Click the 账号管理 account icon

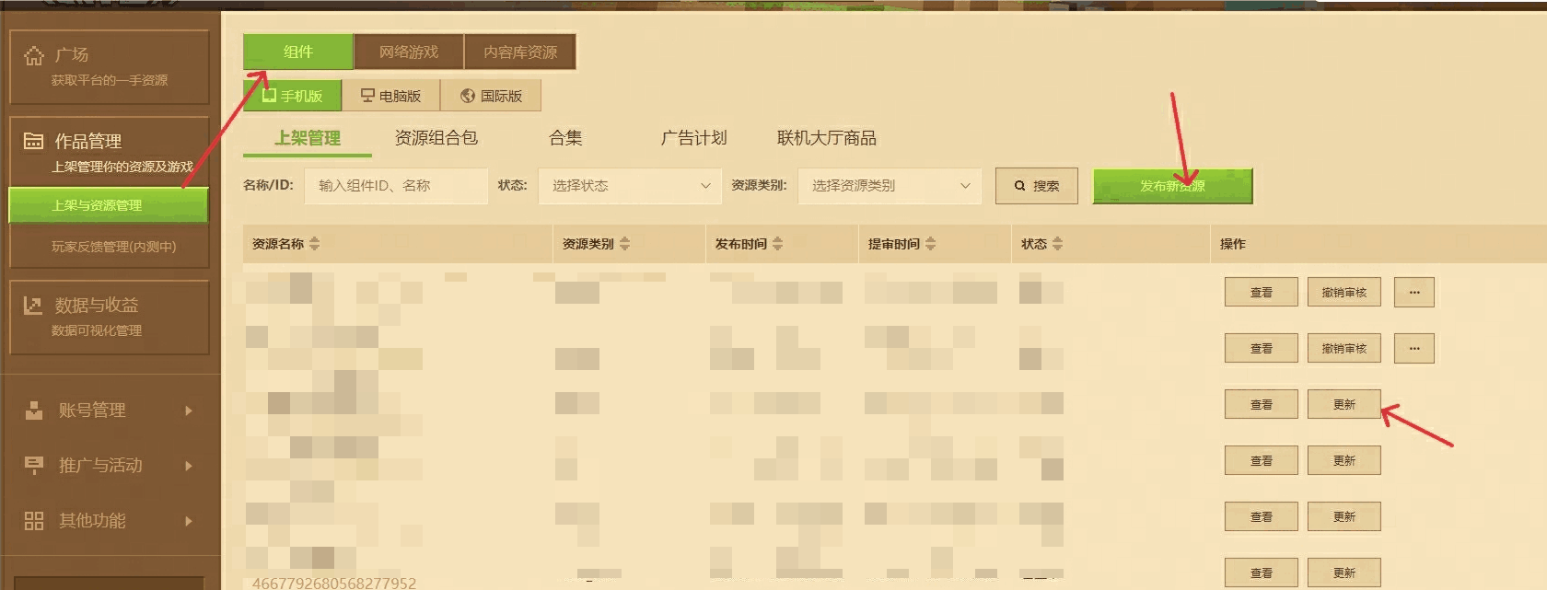pos(34,411)
